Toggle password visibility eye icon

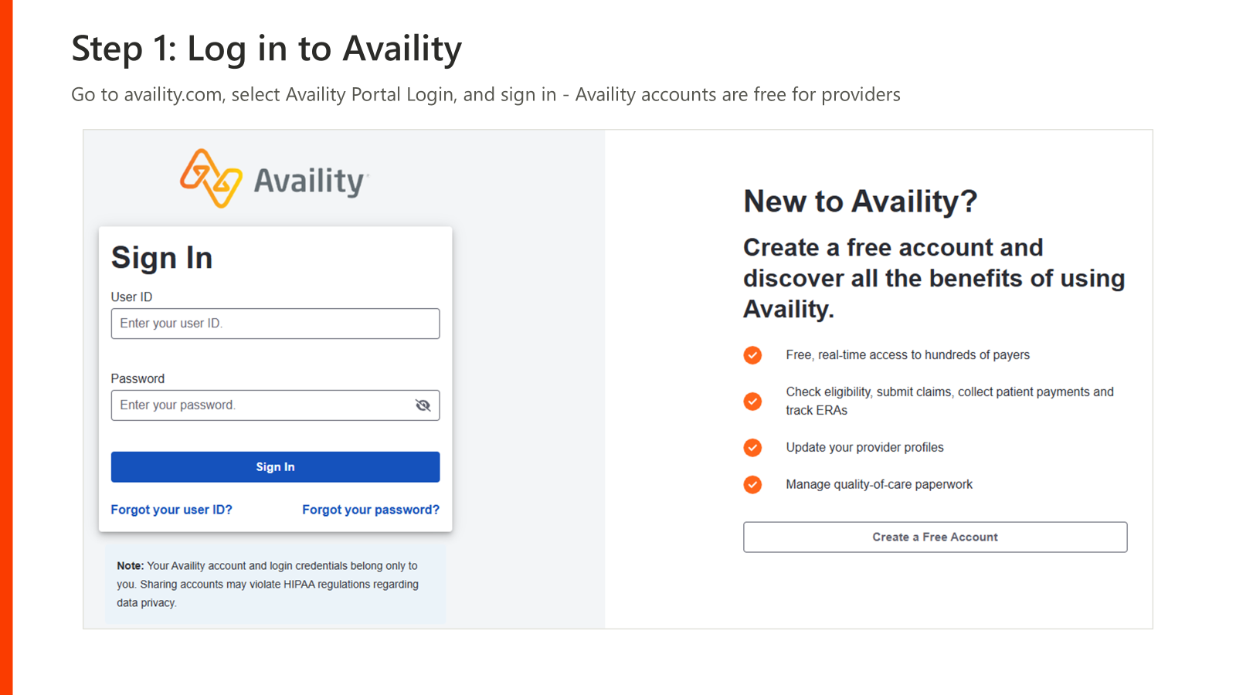click(x=423, y=405)
